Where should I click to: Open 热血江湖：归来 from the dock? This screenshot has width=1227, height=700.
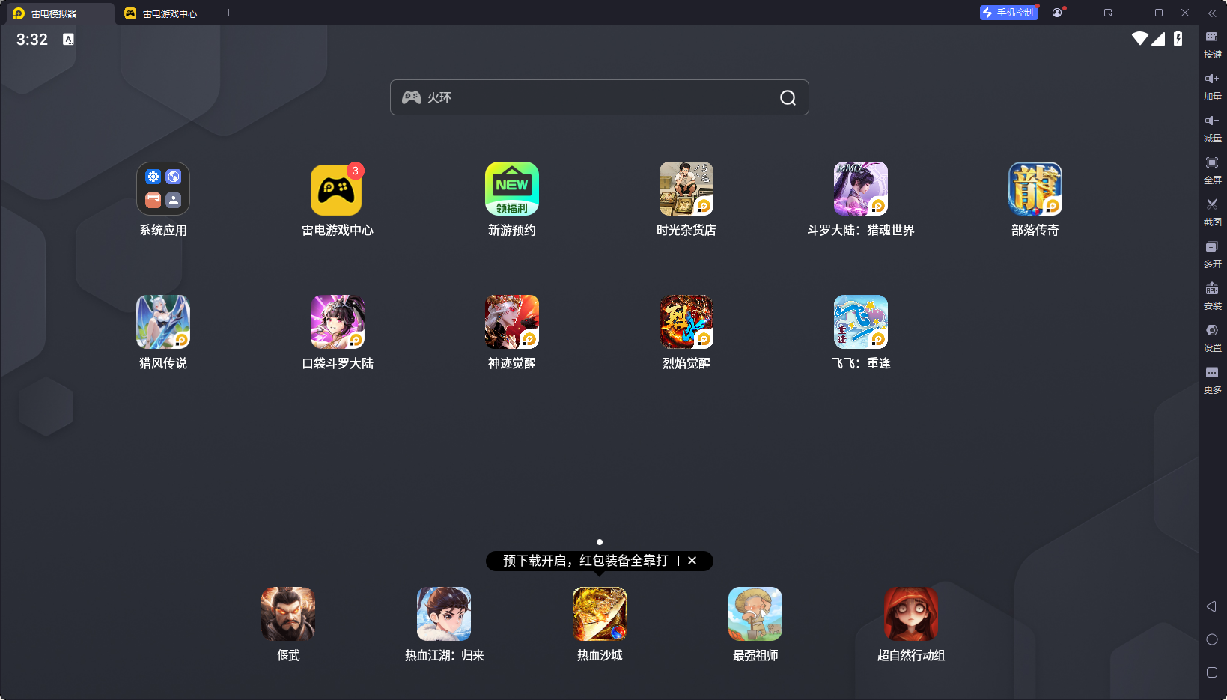click(x=444, y=614)
